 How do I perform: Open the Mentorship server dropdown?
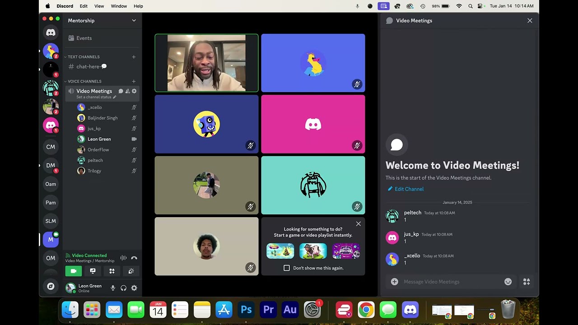[102, 20]
